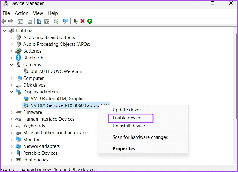Select the NVIDIA GeForce RTX 3060 Laptop row
This screenshot has height=172, width=238.
click(x=66, y=105)
